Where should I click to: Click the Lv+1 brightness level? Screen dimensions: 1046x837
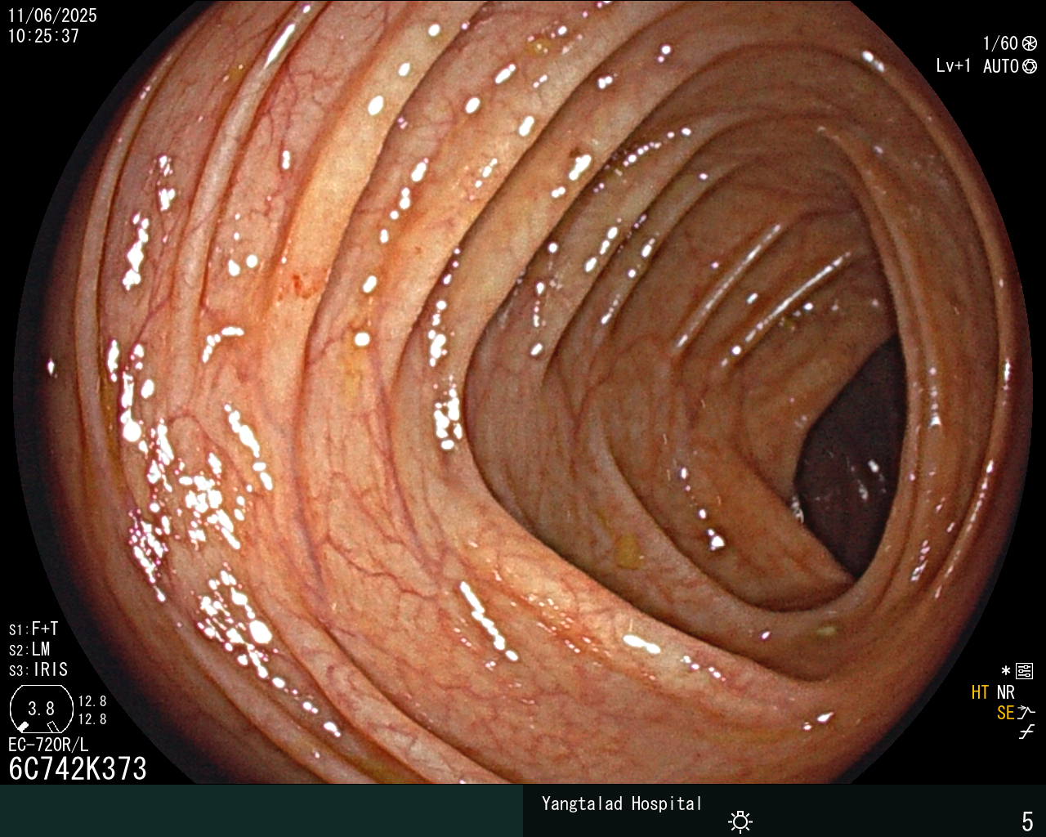[954, 66]
